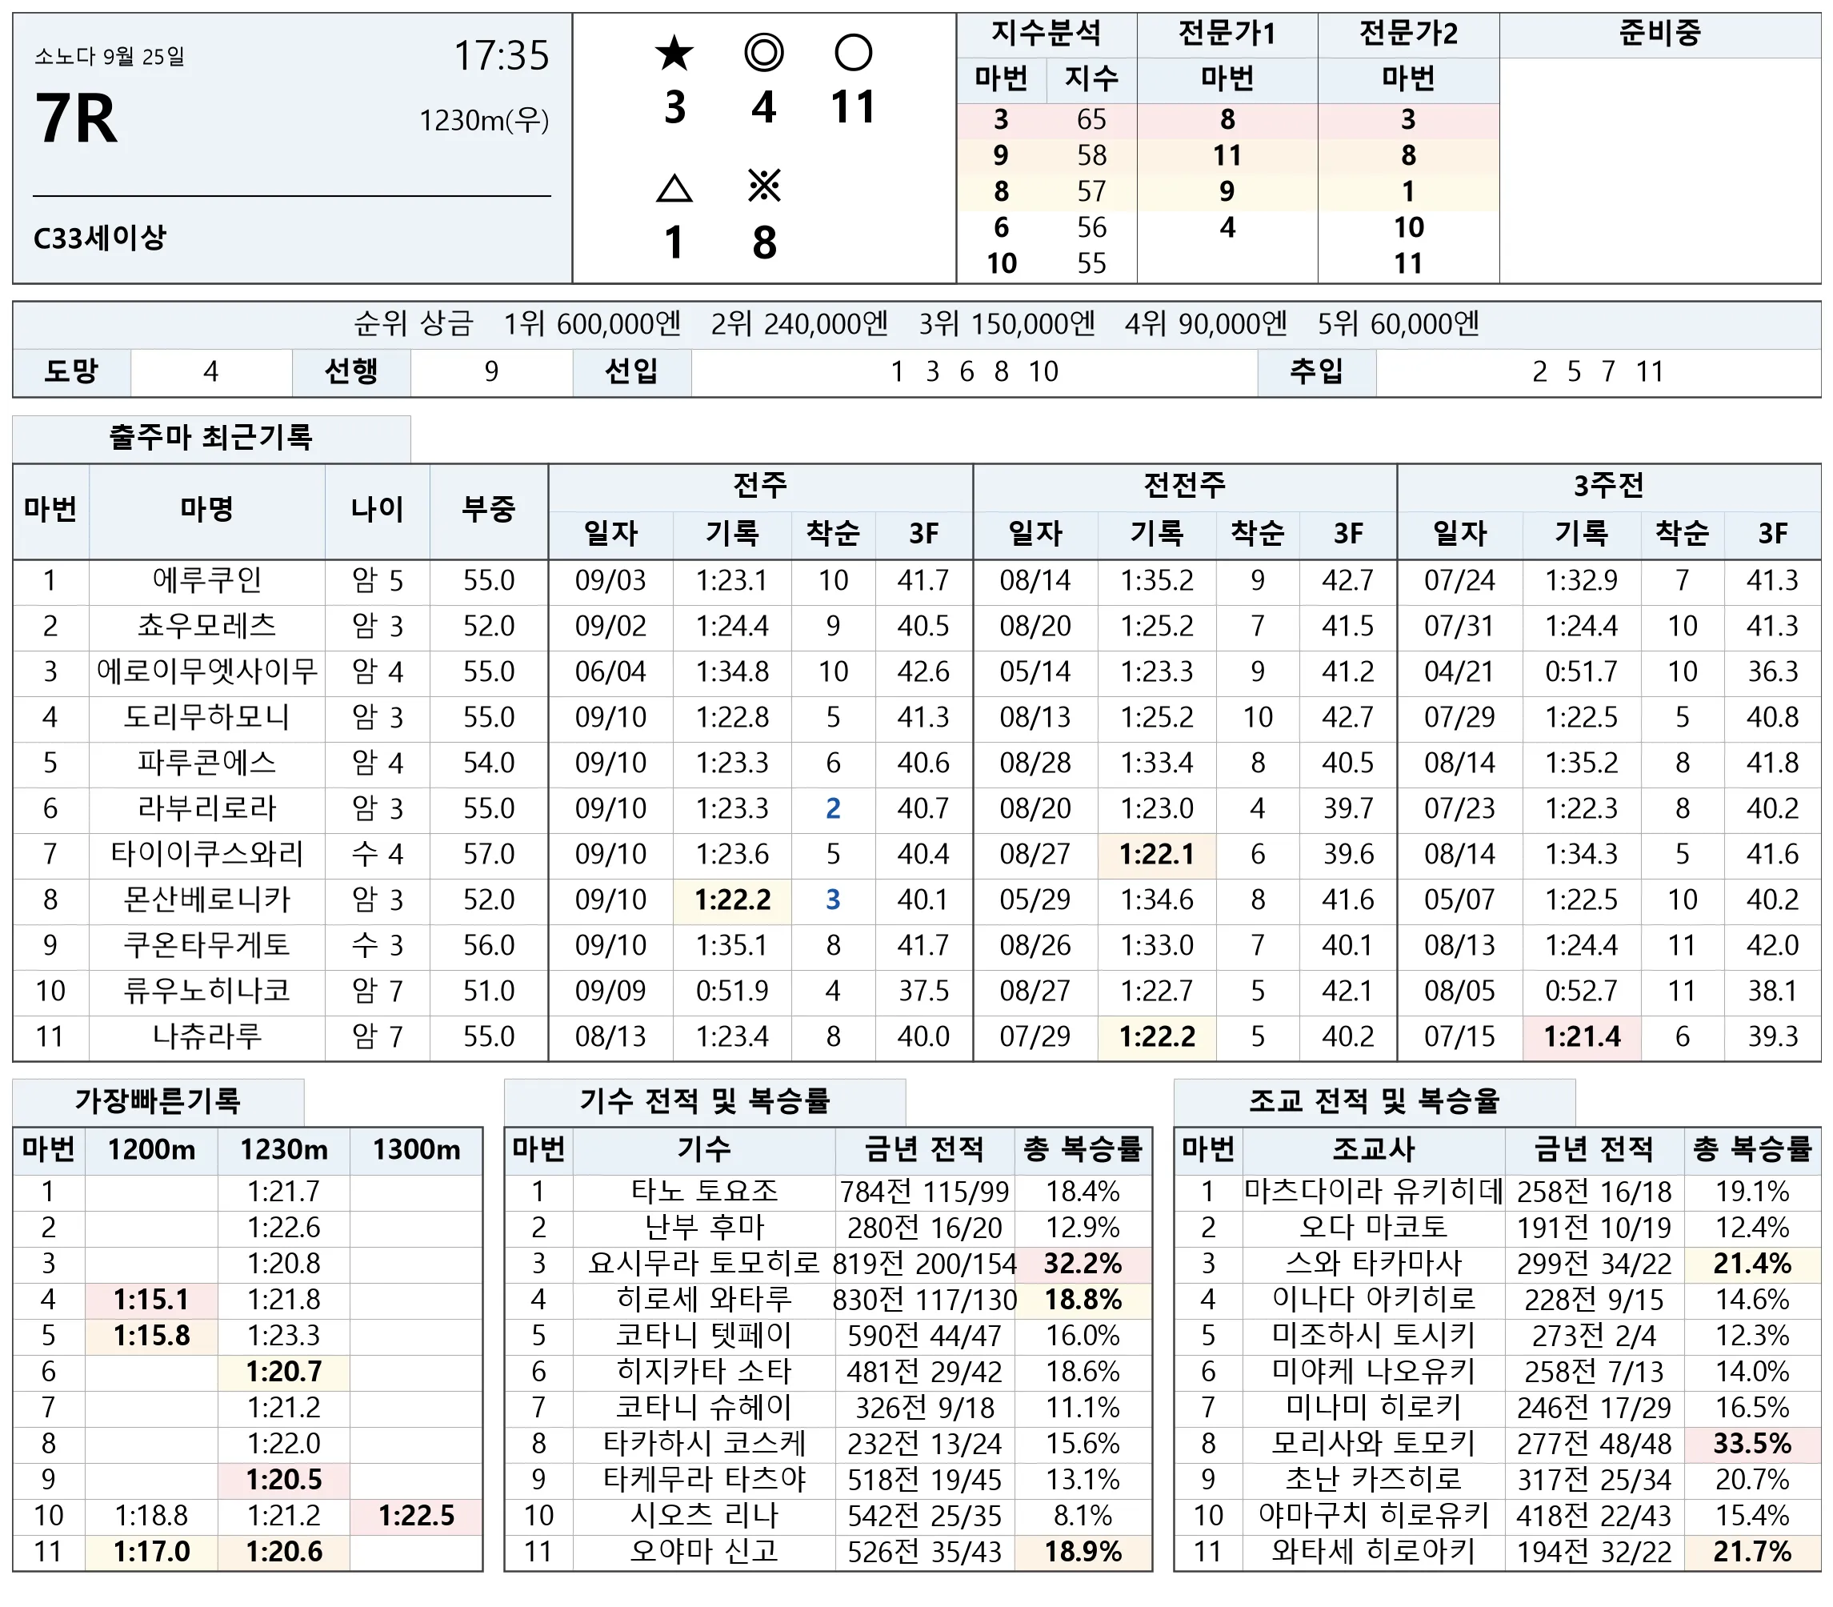Click the 도망 running-style label
The width and height of the screenshot is (1833, 1607).
point(72,371)
